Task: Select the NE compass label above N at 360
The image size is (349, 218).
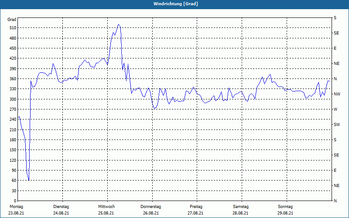Action: point(336,64)
